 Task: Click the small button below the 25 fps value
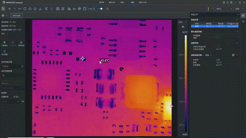point(23,101)
